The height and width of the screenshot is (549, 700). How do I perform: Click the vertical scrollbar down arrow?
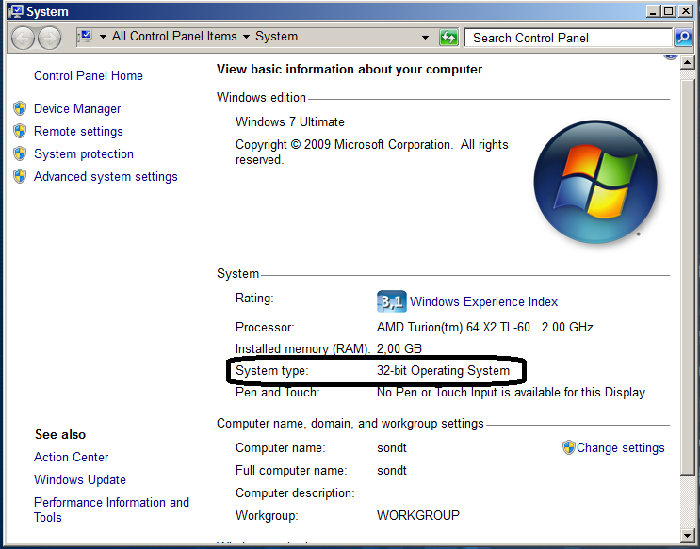(687, 534)
